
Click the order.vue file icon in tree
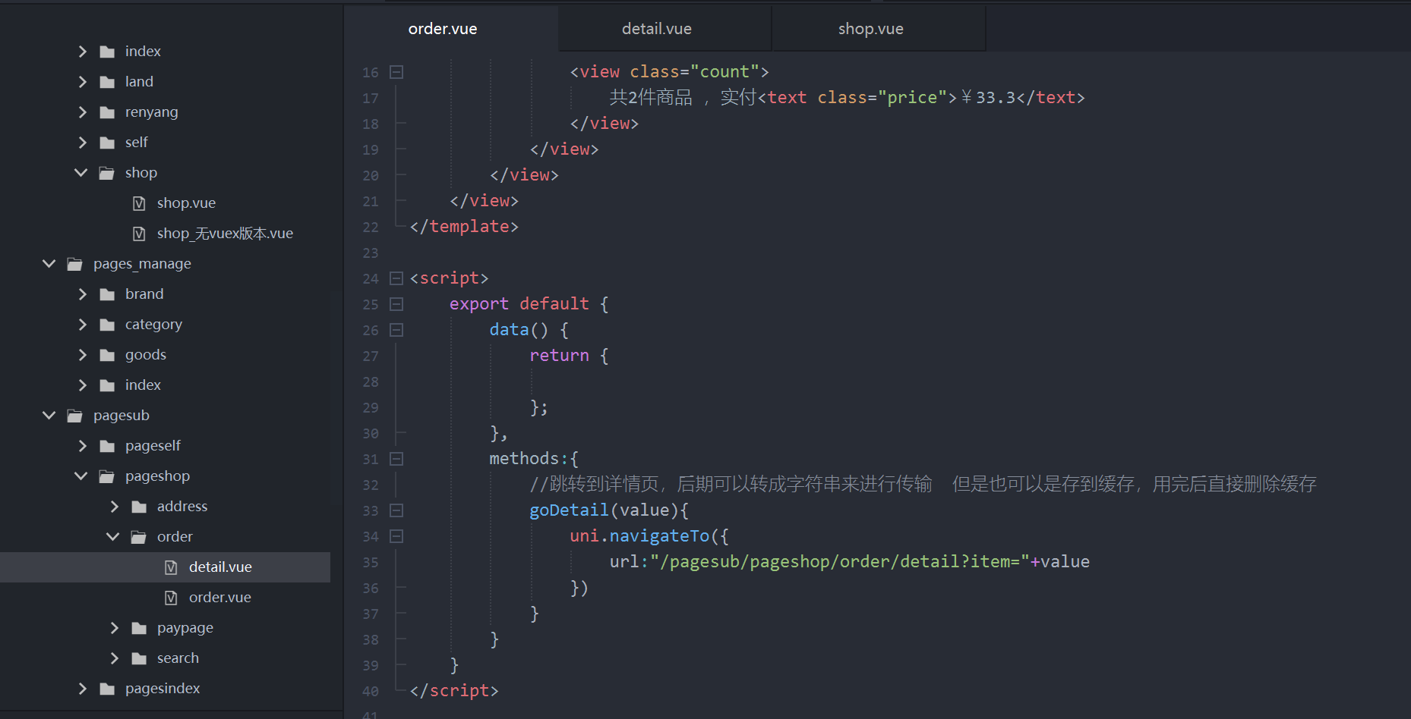(x=171, y=598)
